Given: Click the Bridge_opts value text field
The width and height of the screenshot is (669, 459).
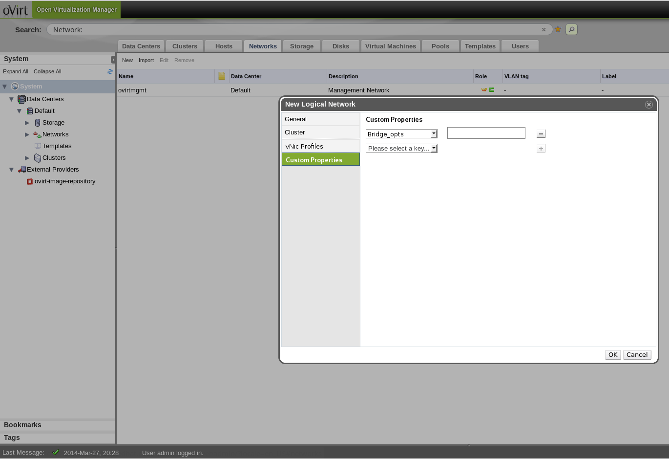Looking at the screenshot, I should coord(486,133).
